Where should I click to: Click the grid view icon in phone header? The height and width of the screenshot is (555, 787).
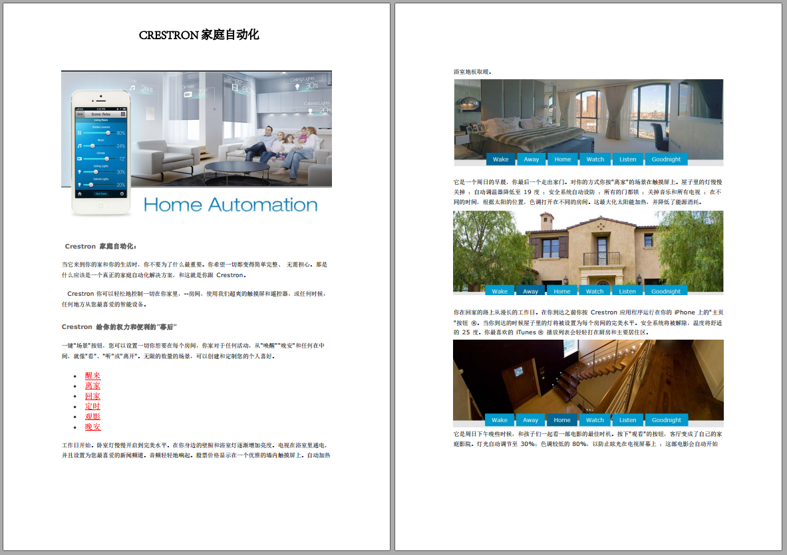123,114
